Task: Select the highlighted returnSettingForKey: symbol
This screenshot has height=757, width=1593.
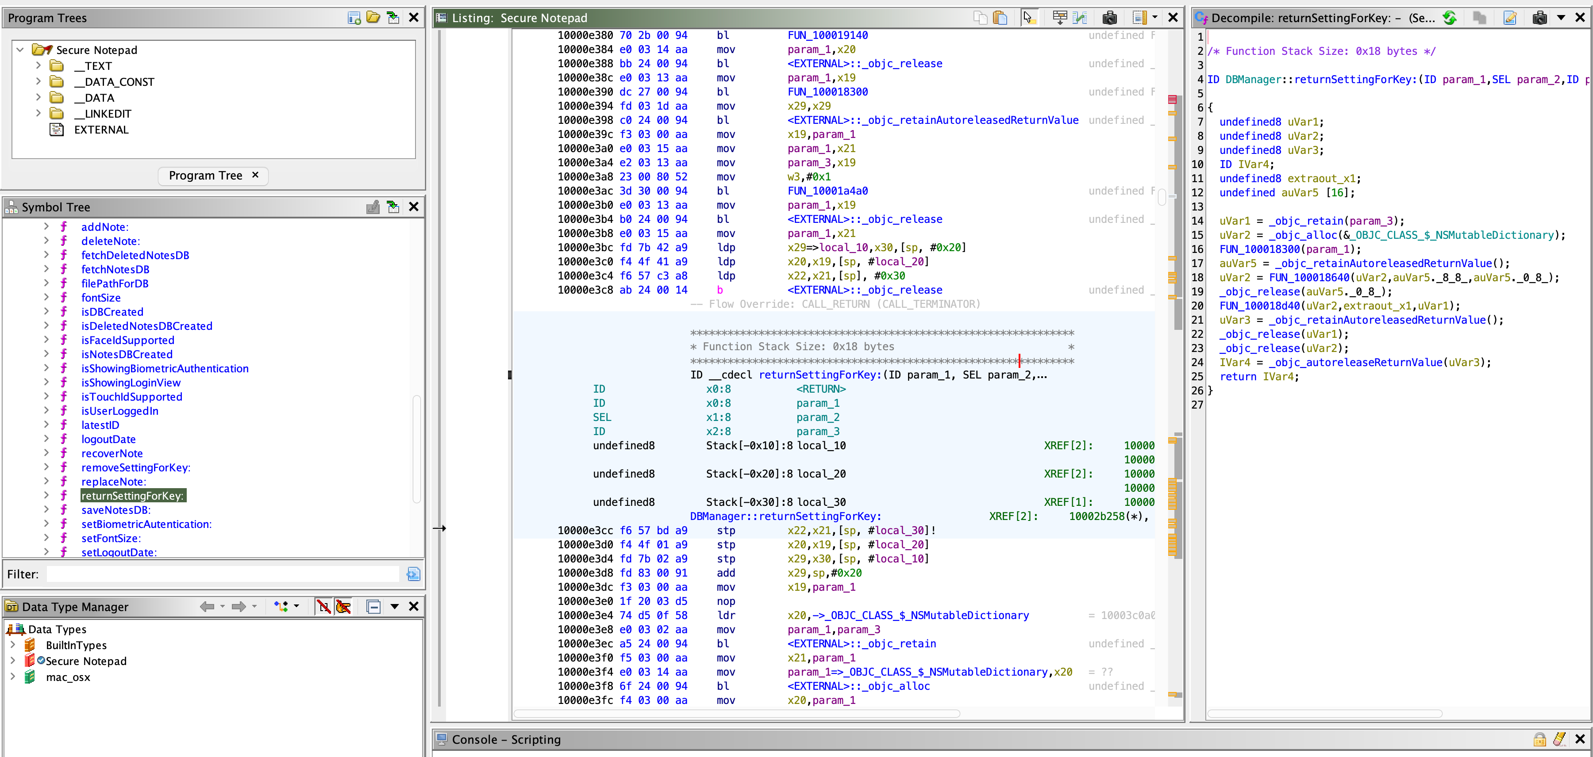Action: pos(133,496)
